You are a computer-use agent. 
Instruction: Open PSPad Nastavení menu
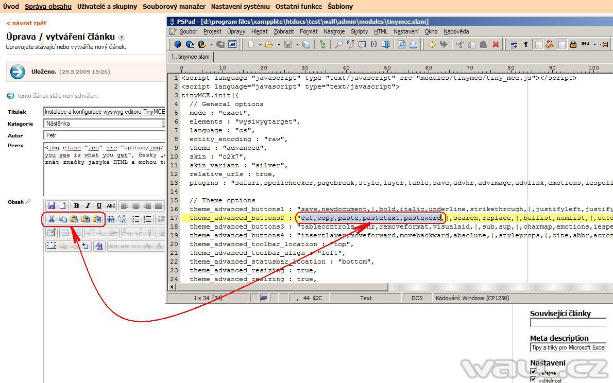coord(406,31)
